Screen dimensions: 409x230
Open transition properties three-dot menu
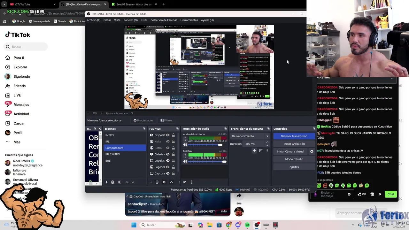point(267,150)
